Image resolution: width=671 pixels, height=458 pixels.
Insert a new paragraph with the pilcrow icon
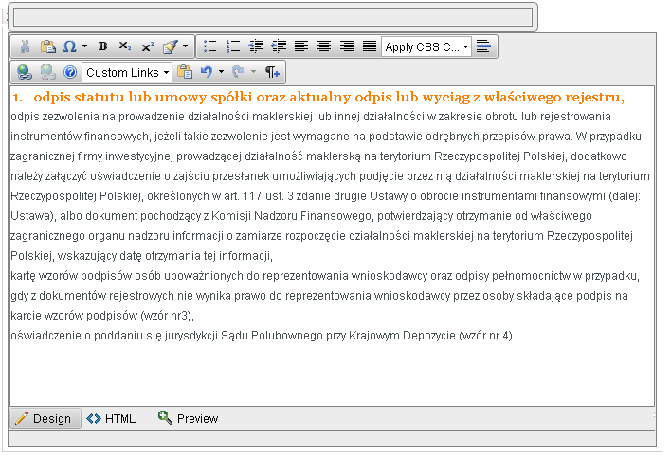[x=272, y=72]
